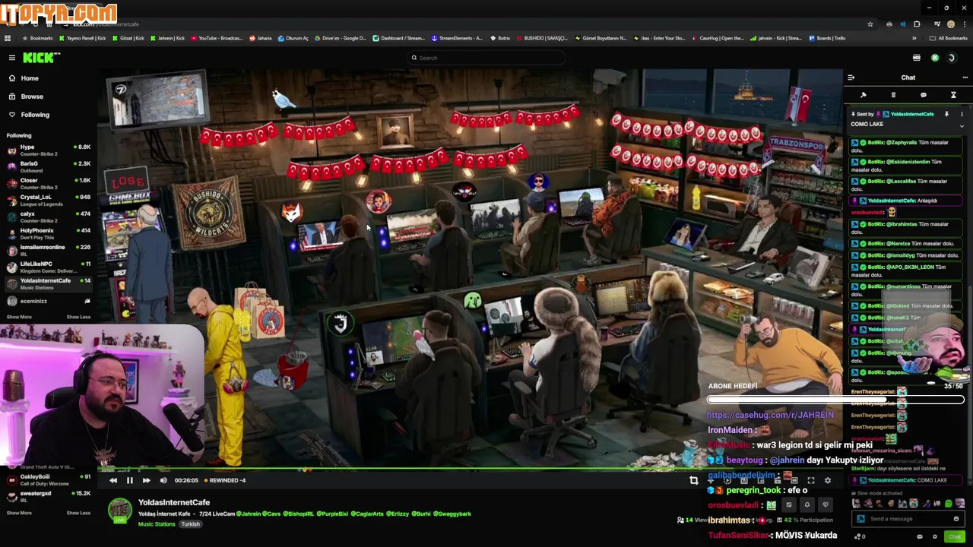The width and height of the screenshot is (973, 547).
Task: Open the chat bubble icon
Action: (x=924, y=95)
